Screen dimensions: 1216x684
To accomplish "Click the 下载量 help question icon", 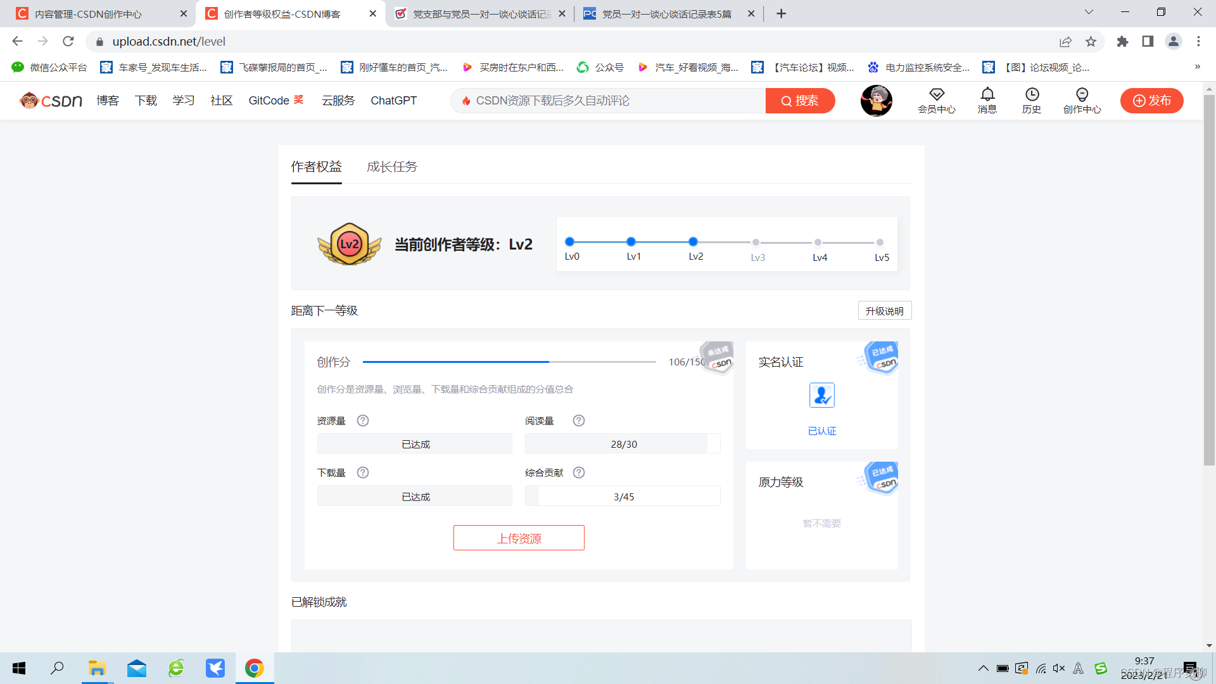I will [x=363, y=472].
